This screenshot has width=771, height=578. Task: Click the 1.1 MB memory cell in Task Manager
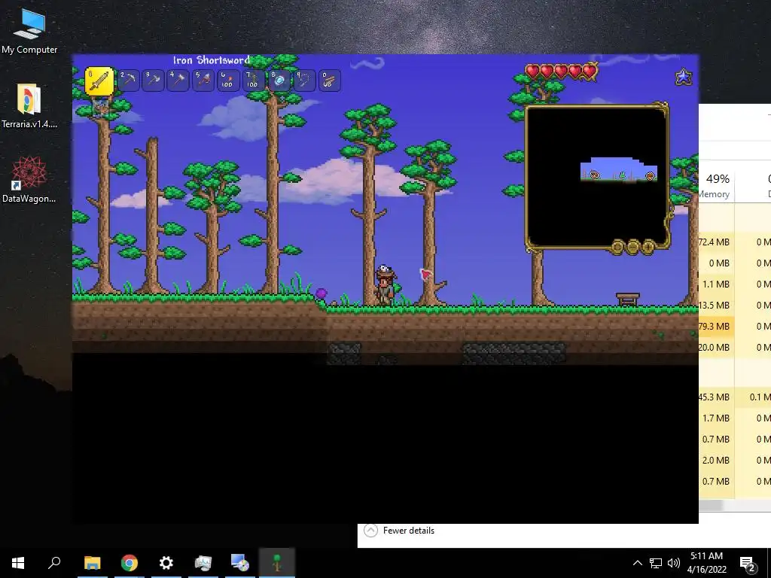click(715, 284)
